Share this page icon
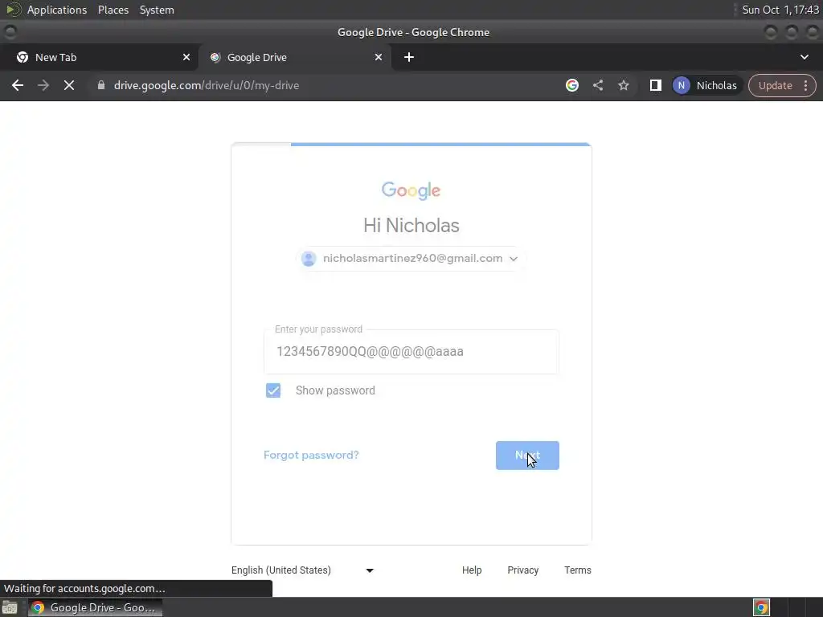Image resolution: width=823 pixels, height=617 pixels. 598,85
